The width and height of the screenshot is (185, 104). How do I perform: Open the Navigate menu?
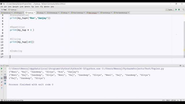pos(16,7)
